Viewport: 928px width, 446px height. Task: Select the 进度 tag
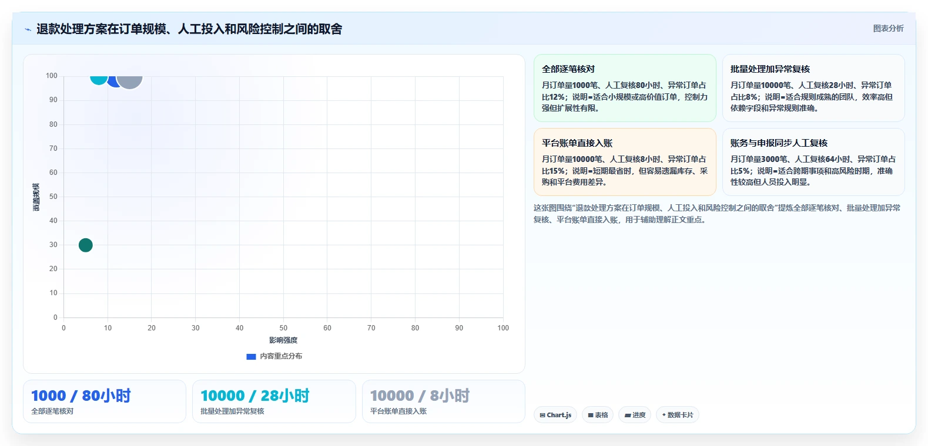[x=635, y=415]
